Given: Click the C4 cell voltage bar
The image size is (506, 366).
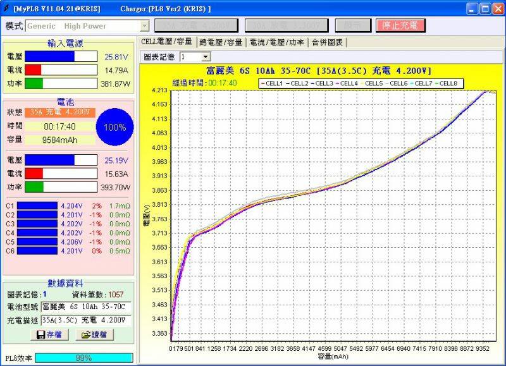Looking at the screenshot, I should coord(37,233).
